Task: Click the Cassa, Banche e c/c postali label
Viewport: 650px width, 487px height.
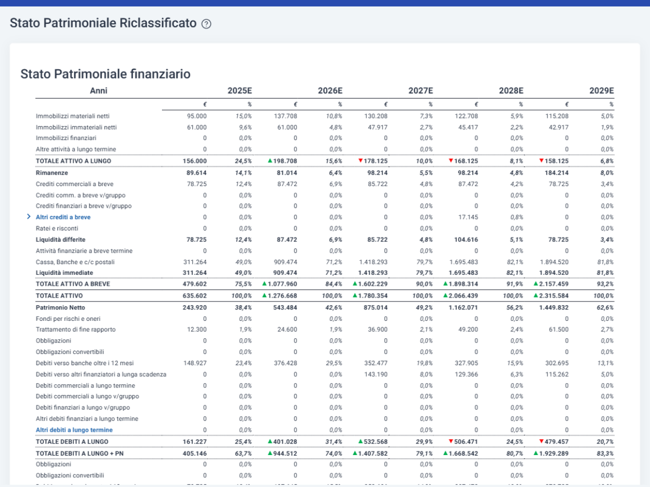Action: coord(75,262)
